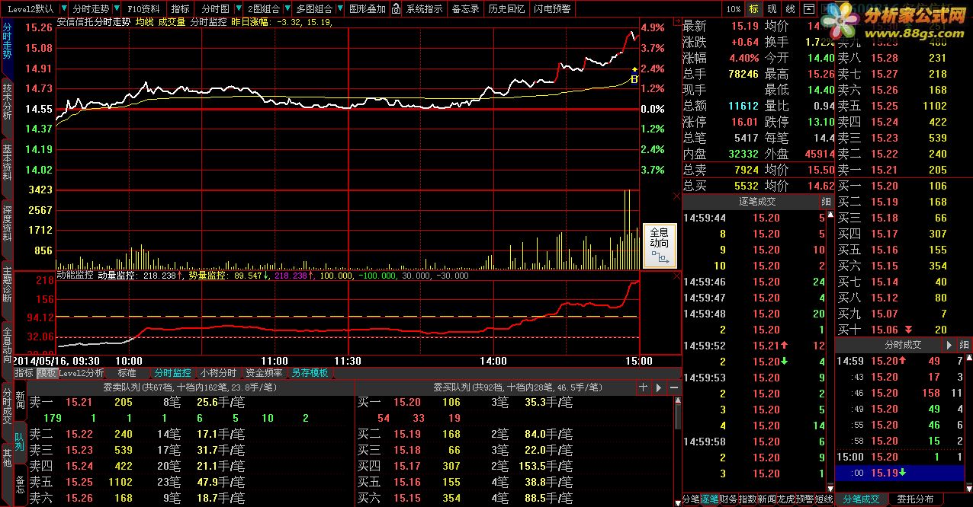The width and height of the screenshot is (973, 507).
Task: Close the volume sub-chart with red X
Action: click(676, 196)
